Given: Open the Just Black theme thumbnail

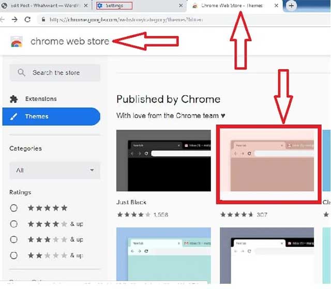Looking at the screenshot, I should tap(163, 161).
